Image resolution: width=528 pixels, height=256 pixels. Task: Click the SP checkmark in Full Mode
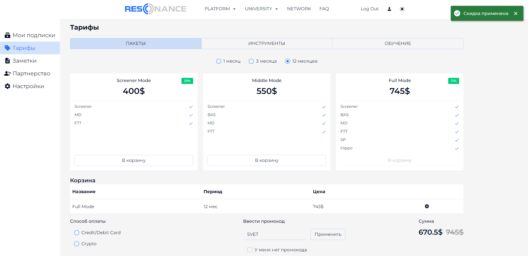click(457, 140)
